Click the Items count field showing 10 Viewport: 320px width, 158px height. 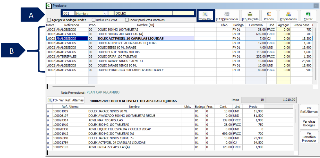pos(253,100)
